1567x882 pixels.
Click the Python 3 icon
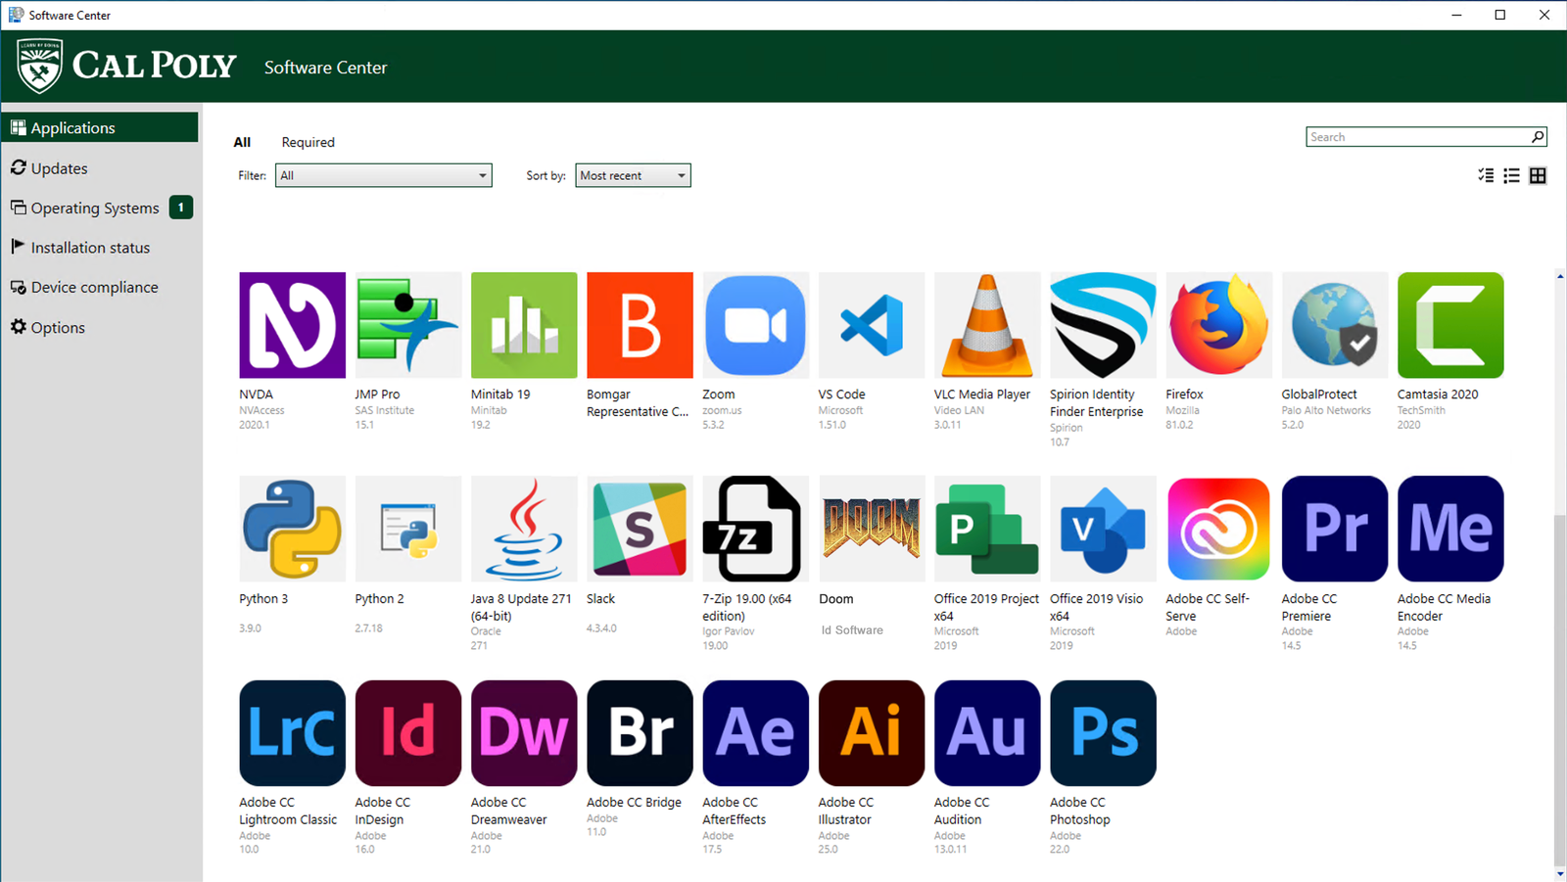[x=292, y=529]
